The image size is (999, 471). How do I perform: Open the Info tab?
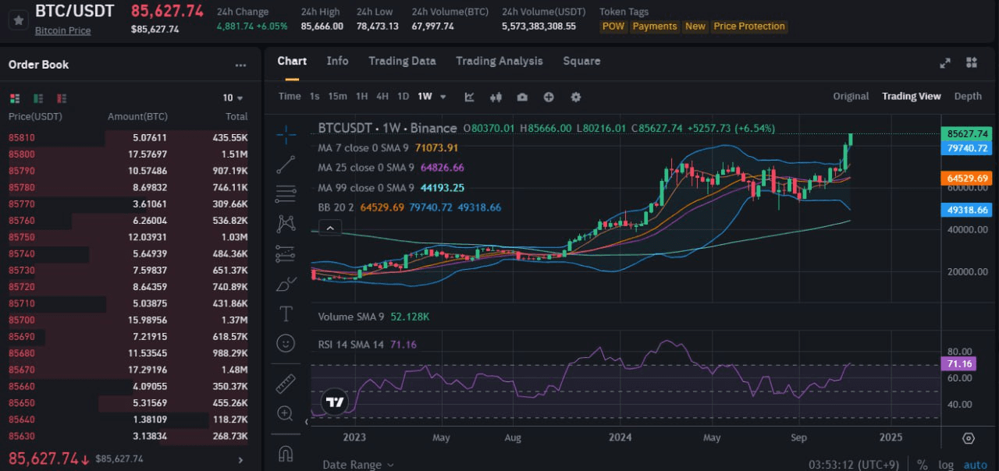pyautogui.click(x=337, y=61)
